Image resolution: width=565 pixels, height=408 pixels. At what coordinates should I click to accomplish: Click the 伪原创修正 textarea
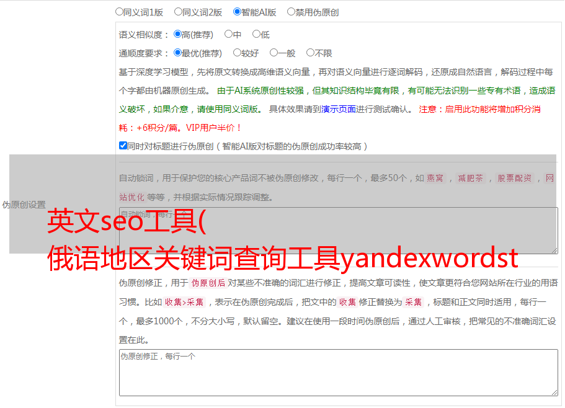[x=339, y=373]
